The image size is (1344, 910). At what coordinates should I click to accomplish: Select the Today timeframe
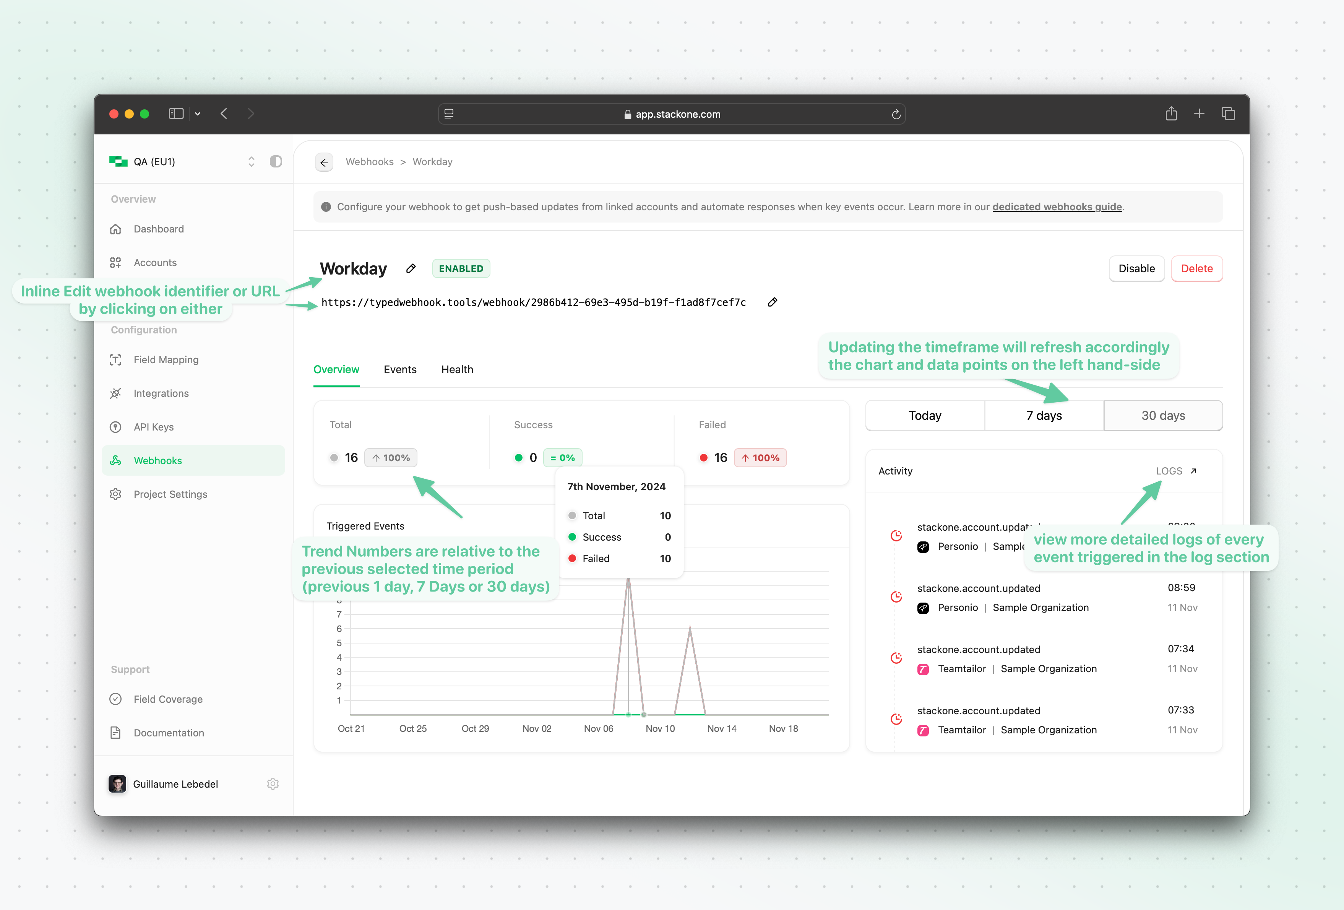[x=925, y=415]
